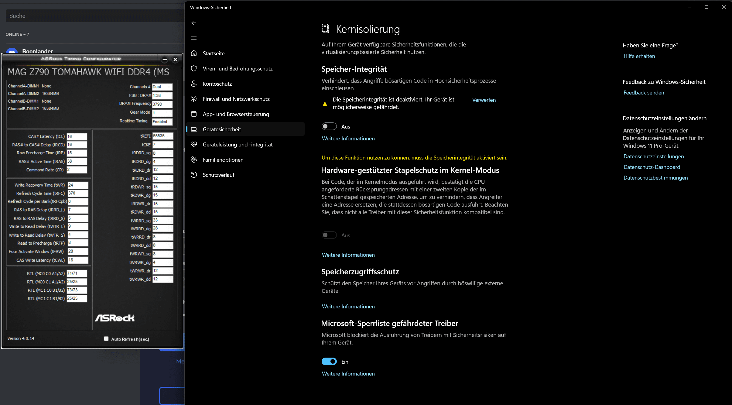This screenshot has width=732, height=405.
Task: Click the Gerätesicherheit laptop icon
Action: click(x=194, y=129)
